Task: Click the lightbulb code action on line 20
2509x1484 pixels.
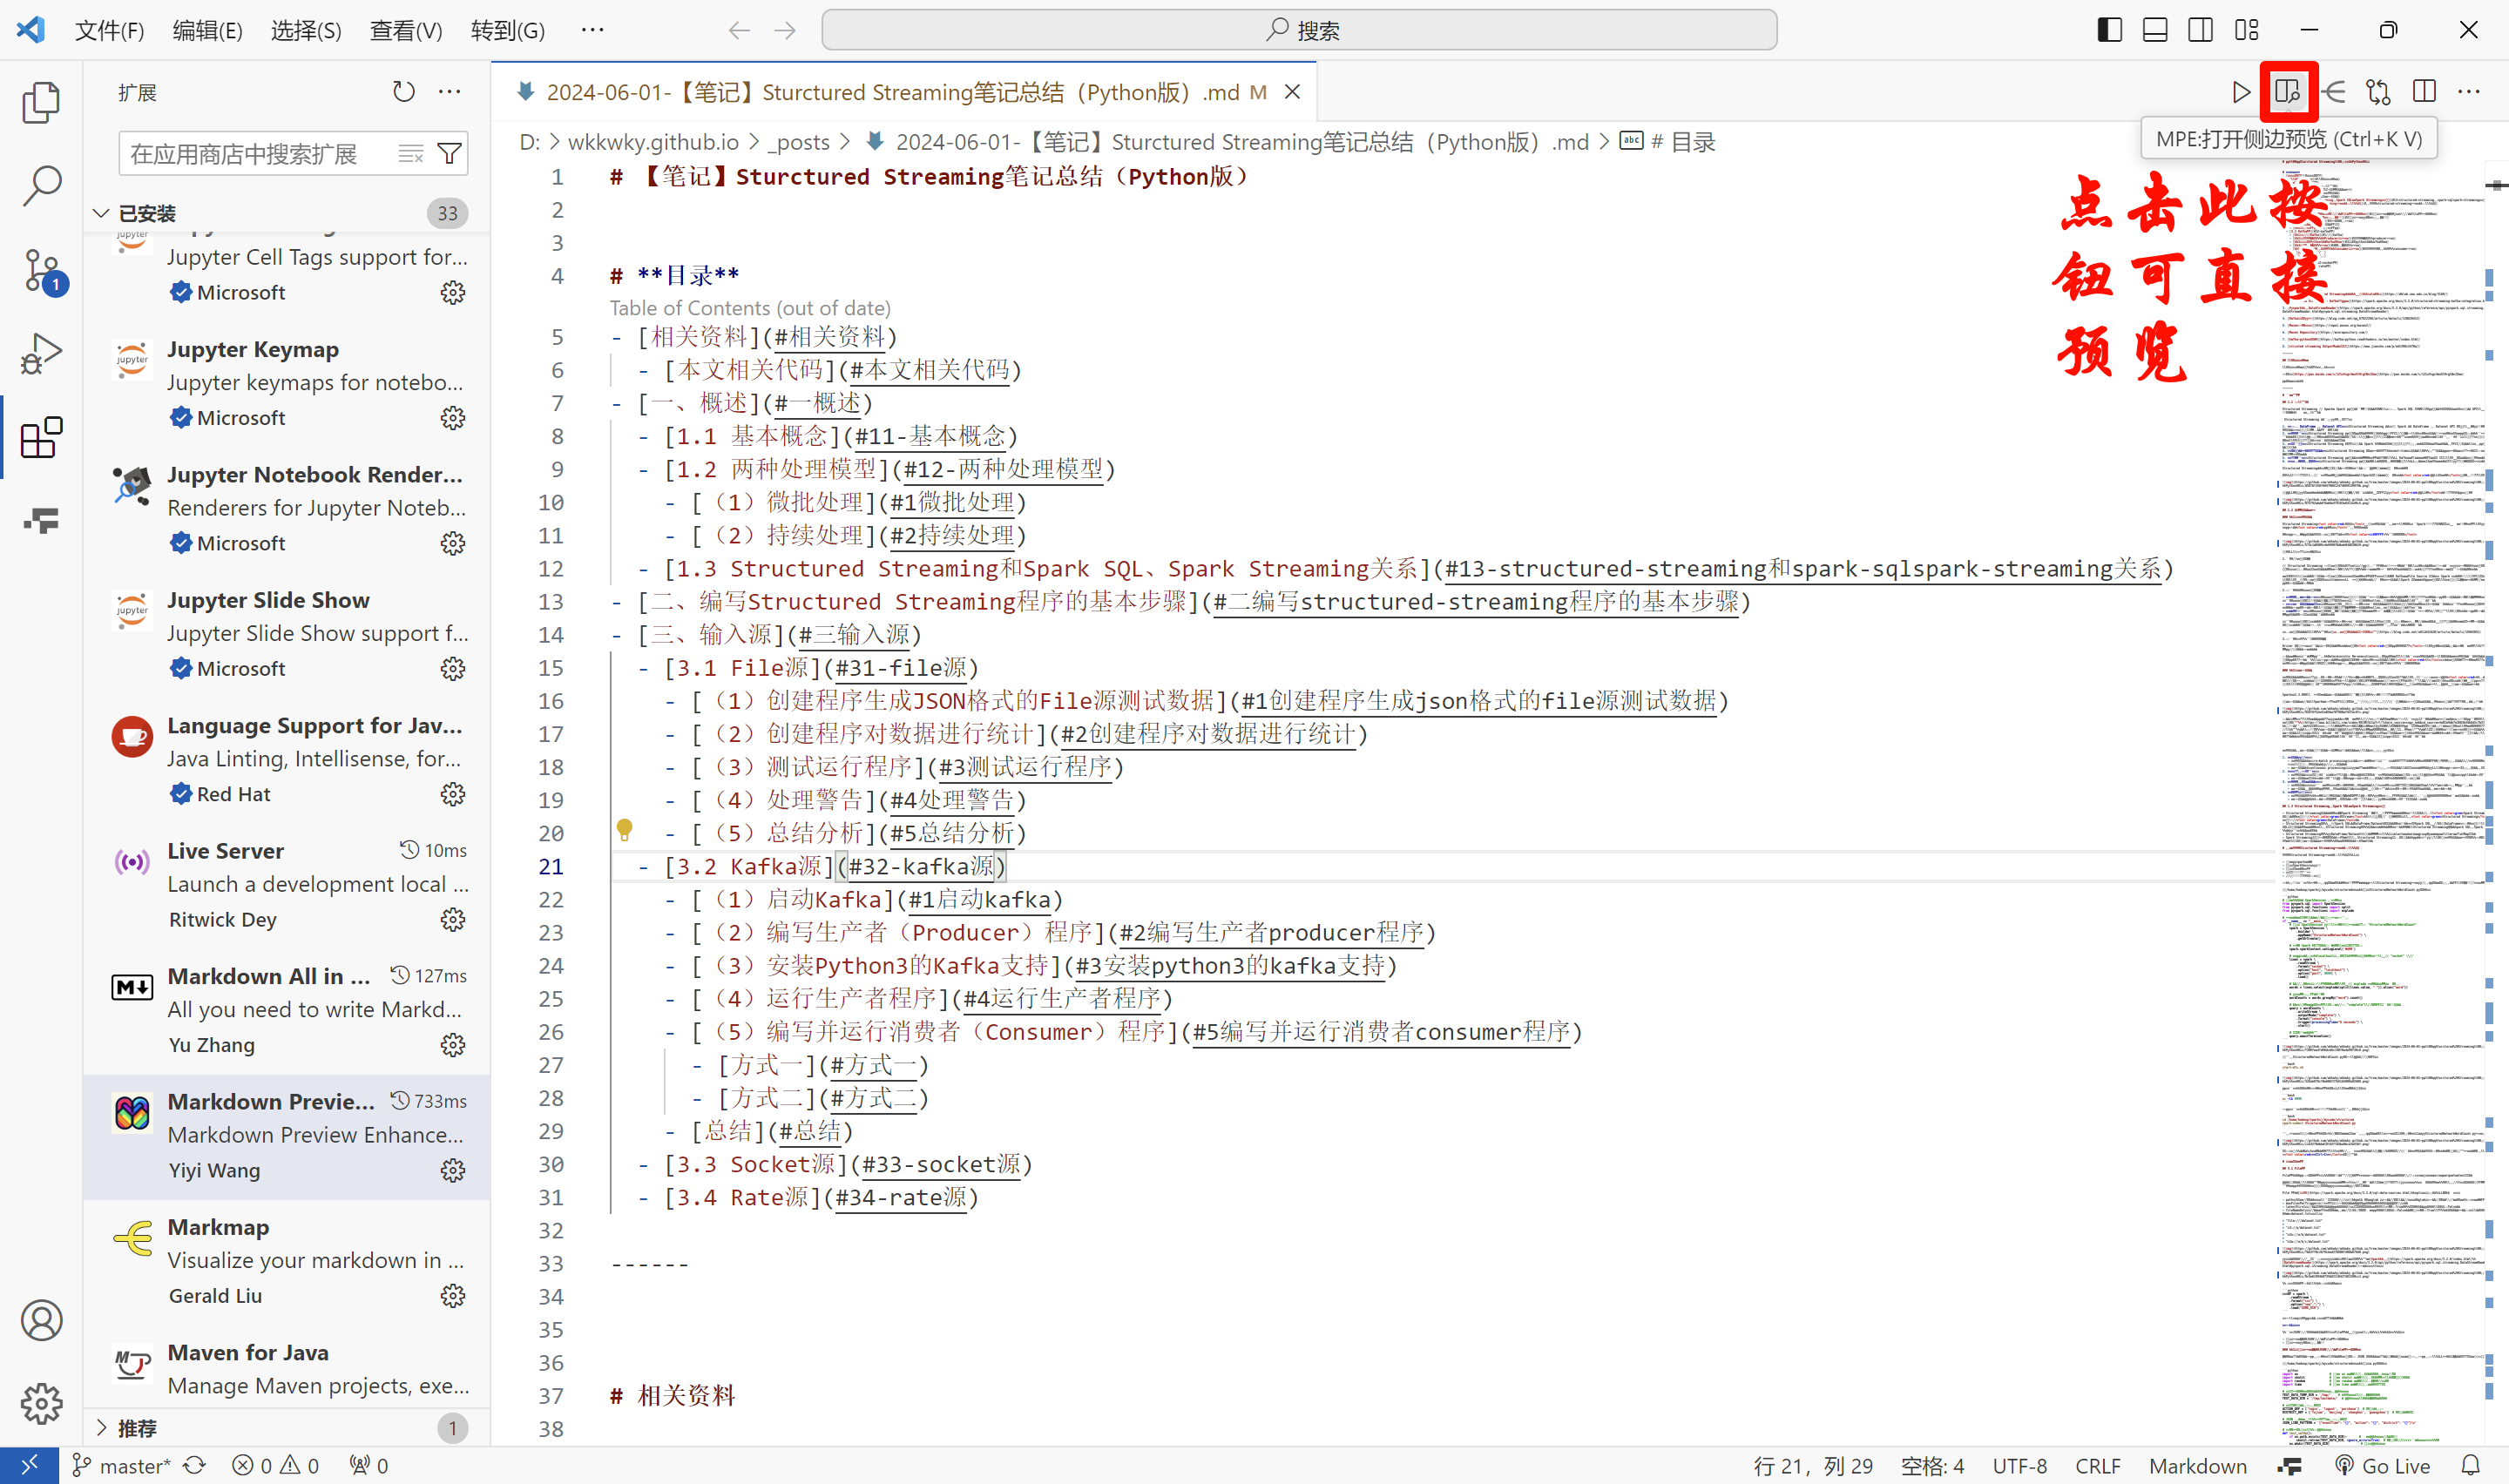Action: (x=625, y=830)
